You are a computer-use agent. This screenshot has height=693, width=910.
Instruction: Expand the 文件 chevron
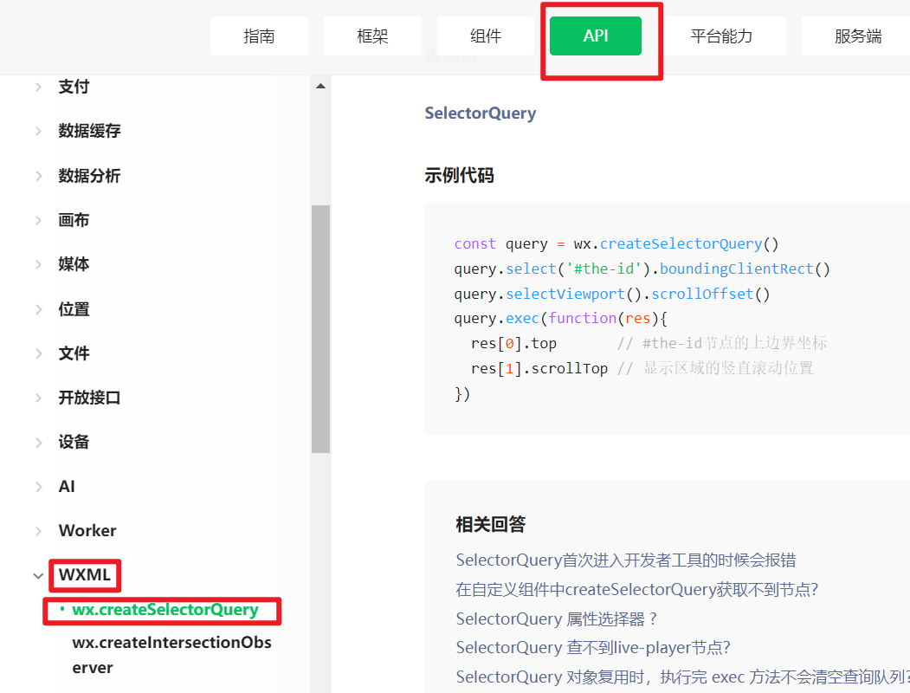point(38,353)
